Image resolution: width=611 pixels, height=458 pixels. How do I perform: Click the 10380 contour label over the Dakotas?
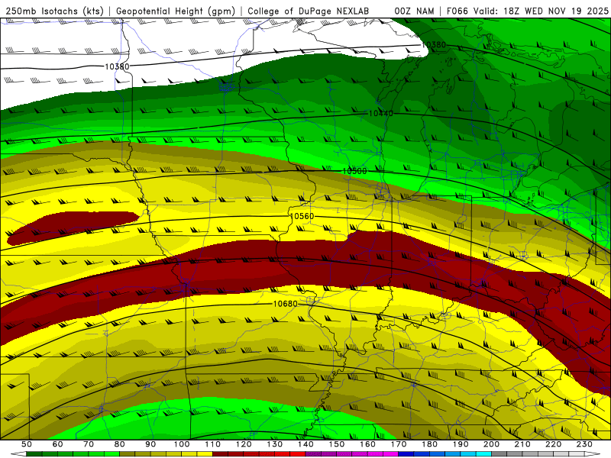pos(117,66)
